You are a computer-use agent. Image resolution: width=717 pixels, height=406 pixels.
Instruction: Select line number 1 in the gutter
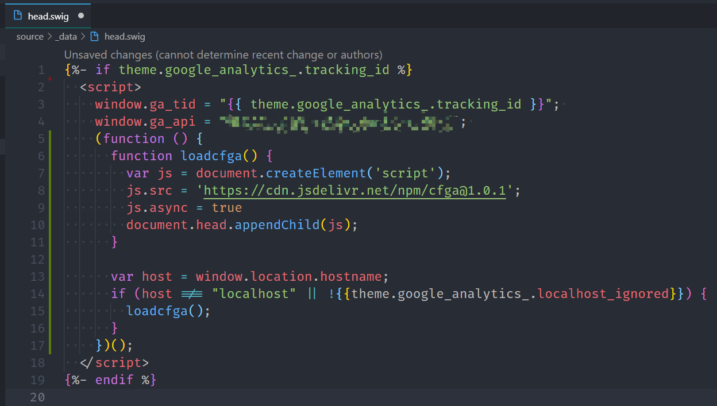click(x=40, y=70)
